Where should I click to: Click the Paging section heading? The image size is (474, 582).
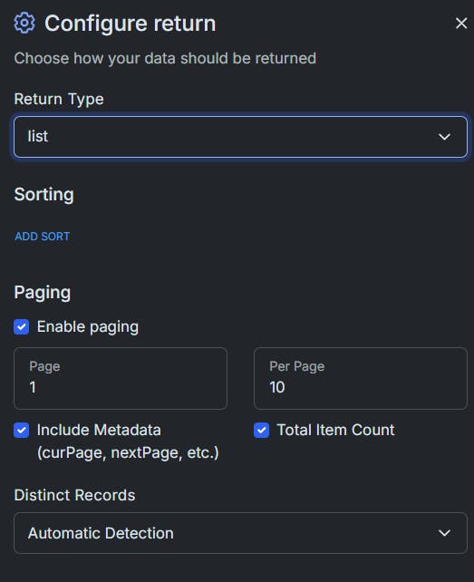43,293
